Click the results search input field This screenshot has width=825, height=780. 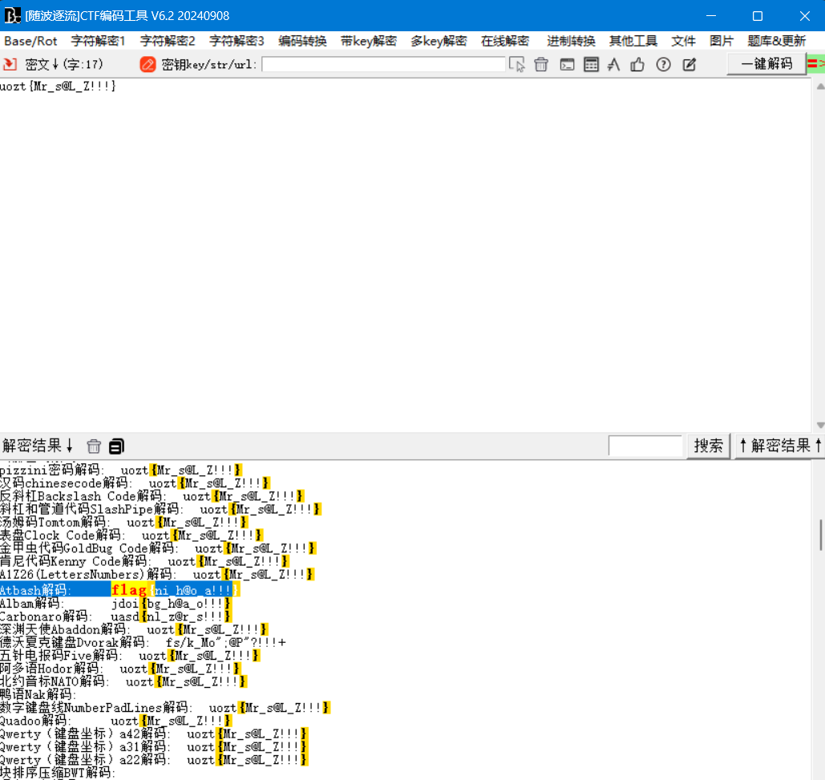[645, 446]
